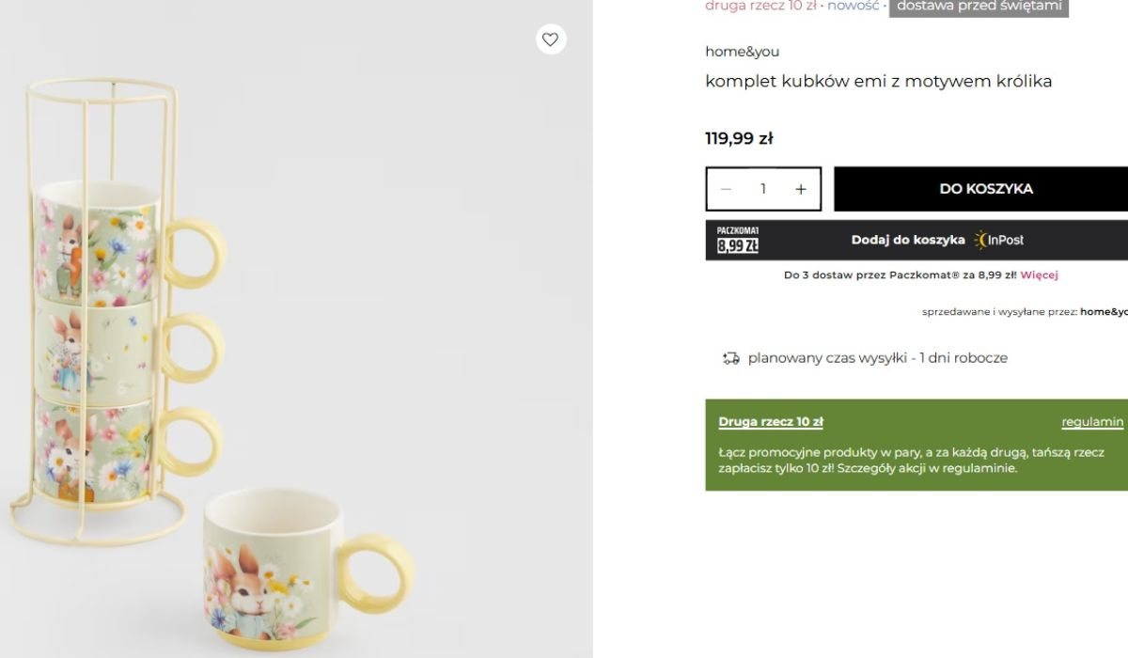Screen dimensions: 1128x658
Task: Add product to wishlist with heart icon
Action: point(551,39)
